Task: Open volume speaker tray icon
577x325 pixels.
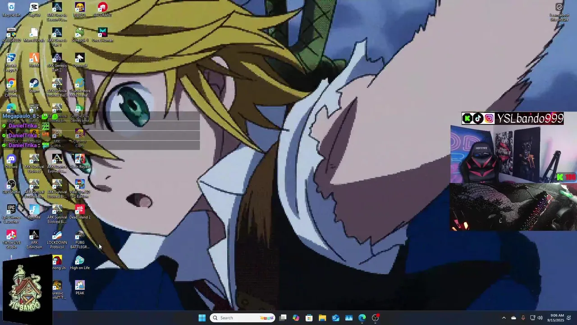Action: click(x=540, y=318)
